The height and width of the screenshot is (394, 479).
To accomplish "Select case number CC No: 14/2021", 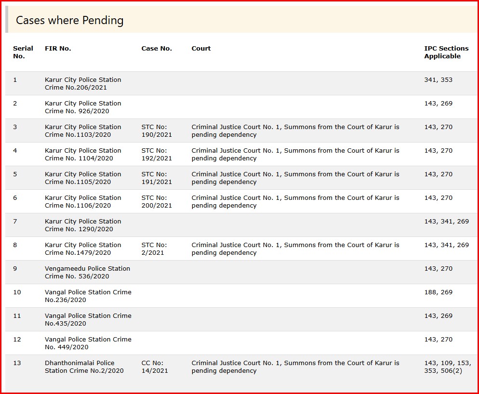I will click(x=155, y=367).
